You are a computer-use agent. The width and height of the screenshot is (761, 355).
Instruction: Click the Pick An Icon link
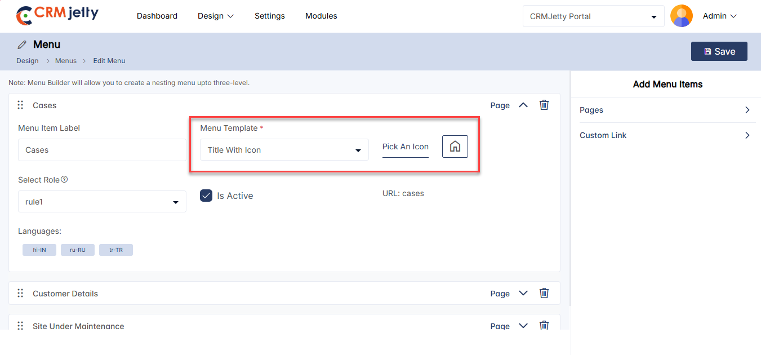click(405, 147)
